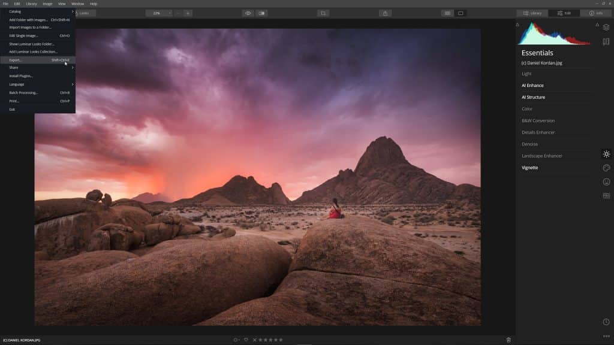The height and width of the screenshot is (345, 614).
Task: Open the 22% zoom level dropdown
Action: (x=156, y=12)
